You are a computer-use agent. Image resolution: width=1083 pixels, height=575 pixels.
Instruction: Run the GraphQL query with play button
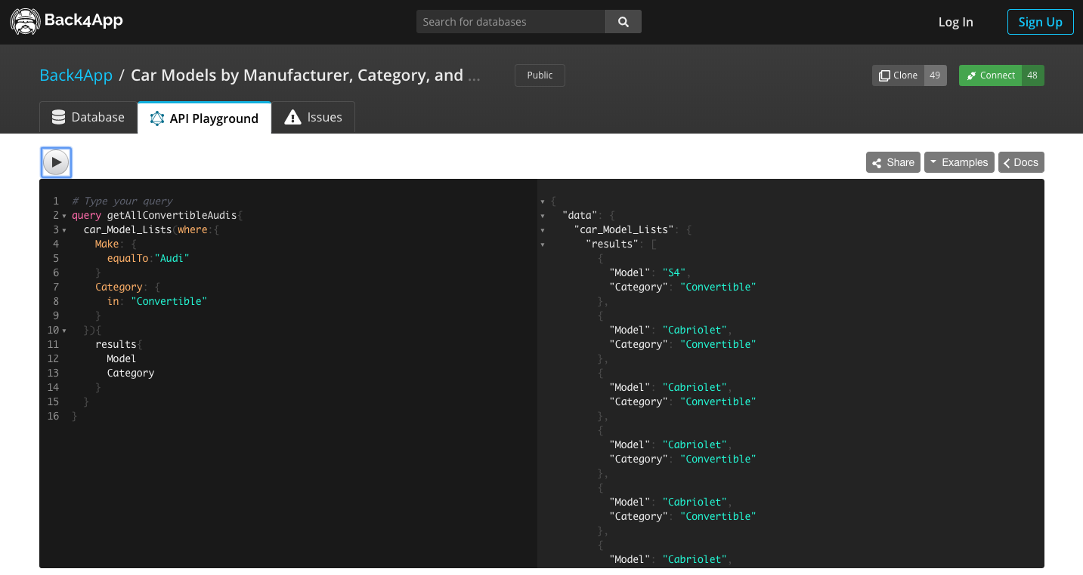[x=56, y=162]
